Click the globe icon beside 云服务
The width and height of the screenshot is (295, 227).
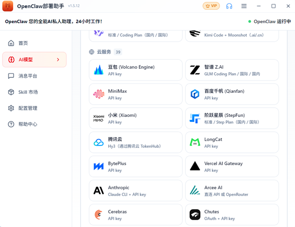[x=91, y=52]
